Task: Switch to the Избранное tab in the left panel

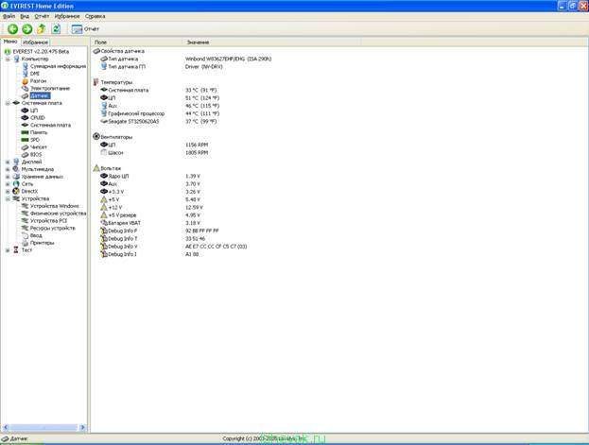Action: 35,43
